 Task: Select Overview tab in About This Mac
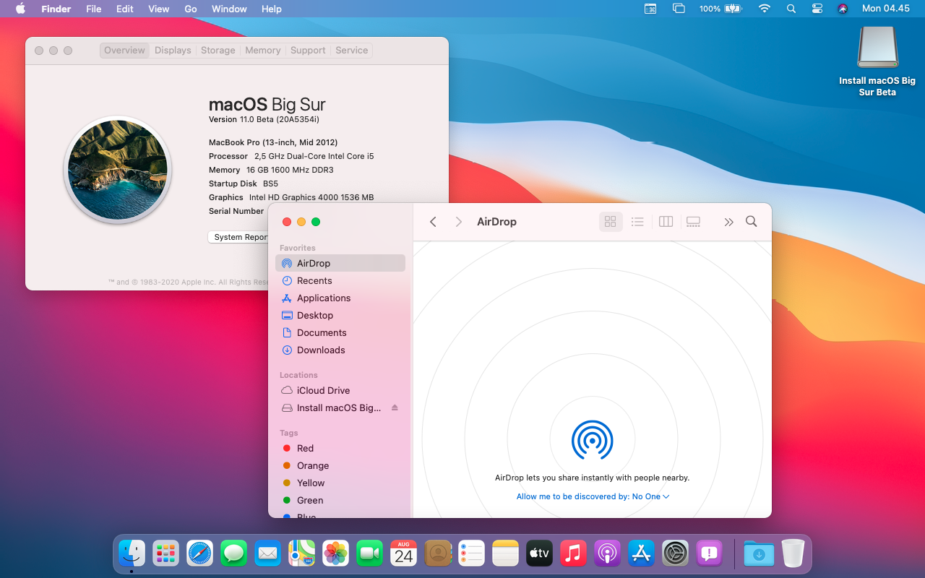coord(124,50)
